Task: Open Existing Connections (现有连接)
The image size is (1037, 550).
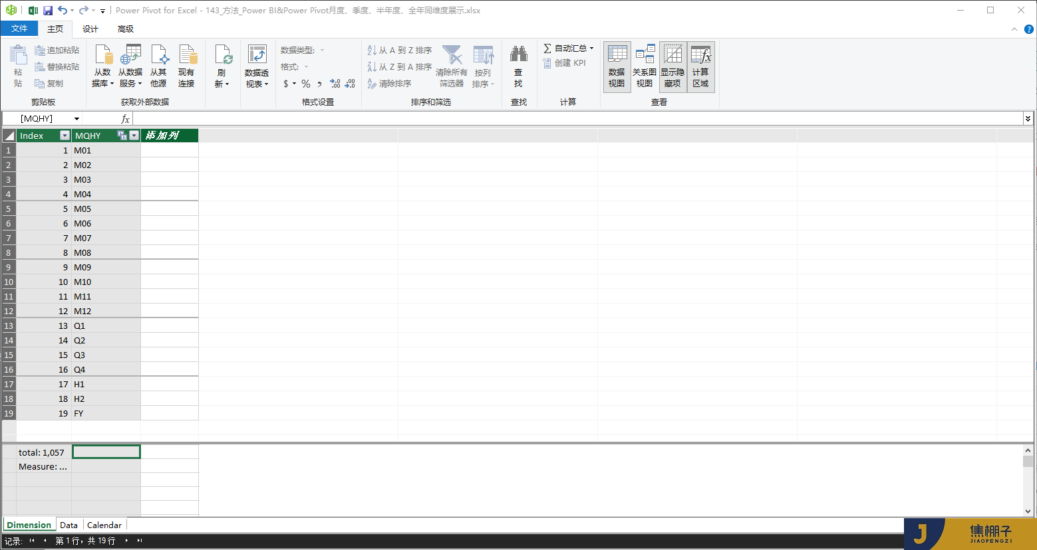Action: pyautogui.click(x=186, y=66)
